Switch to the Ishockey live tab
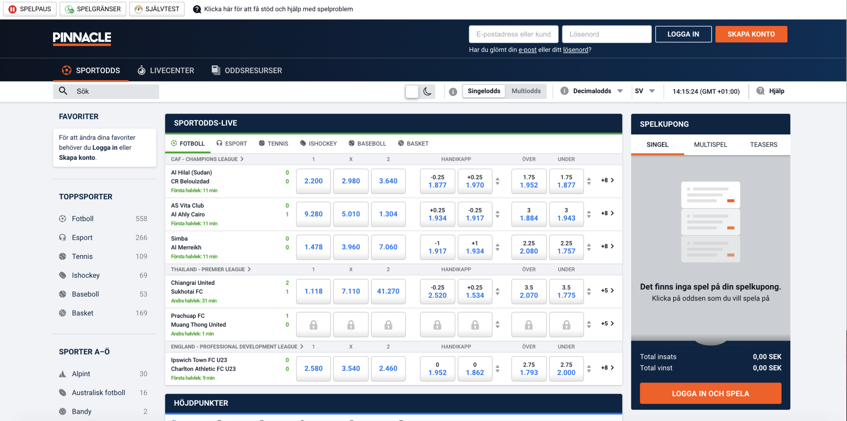Screen dimensions: 847x421 [x=318, y=144]
